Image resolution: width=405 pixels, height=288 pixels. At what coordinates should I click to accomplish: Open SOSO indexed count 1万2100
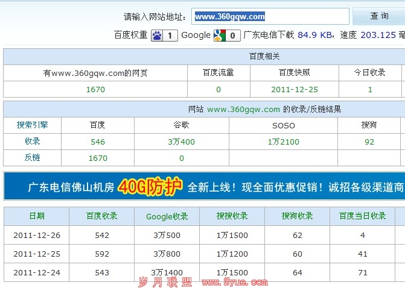click(283, 142)
